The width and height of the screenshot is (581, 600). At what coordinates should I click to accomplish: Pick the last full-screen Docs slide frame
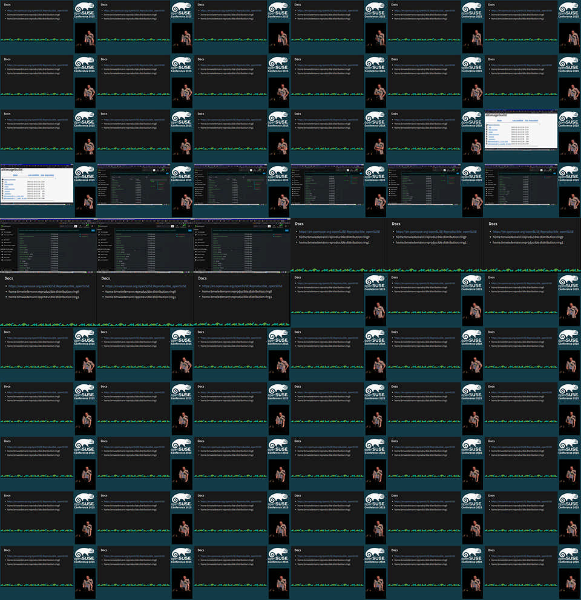point(242,300)
